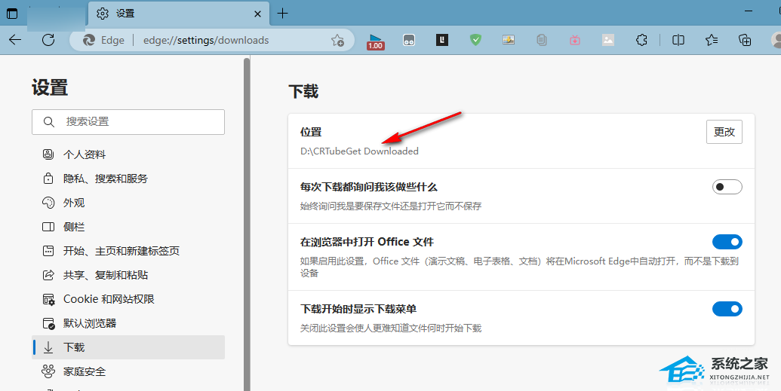
Task: Open 共享、复制和粘贴 settings
Action: 128,275
